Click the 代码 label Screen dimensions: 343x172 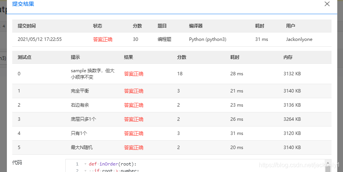(x=17, y=162)
